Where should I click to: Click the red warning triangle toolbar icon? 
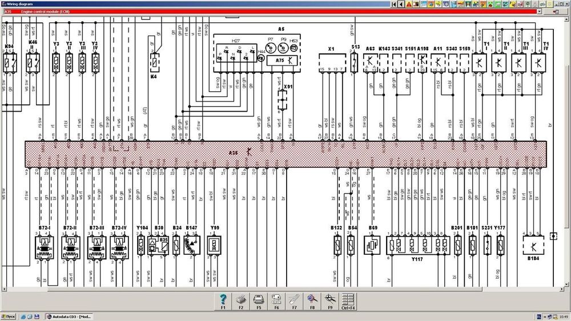409,4
